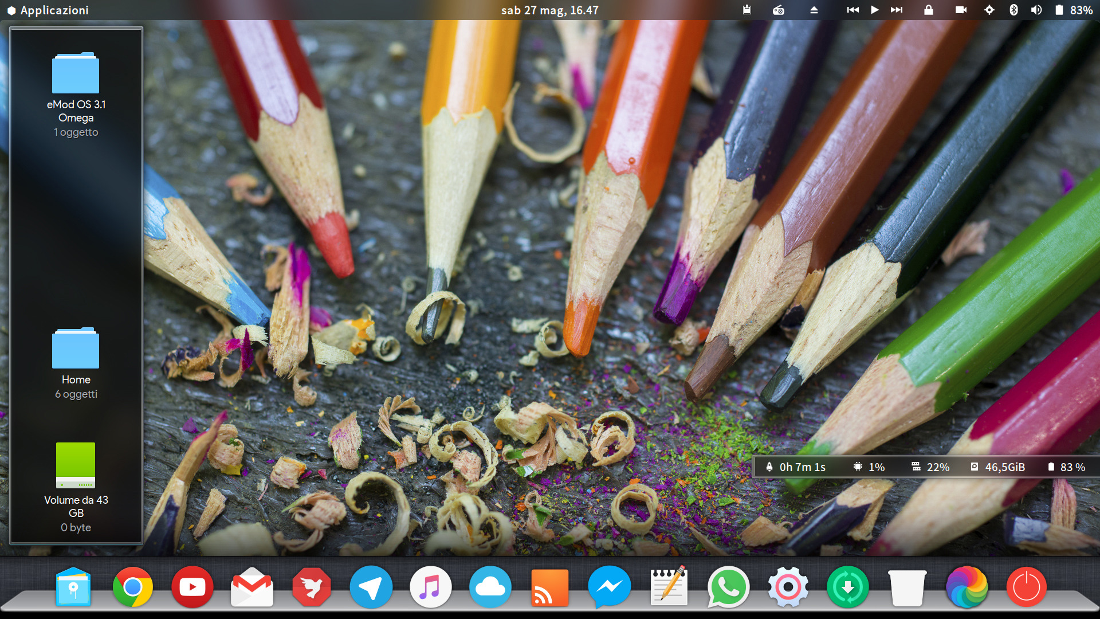
Task: Open Gmail from the dock
Action: [252, 587]
